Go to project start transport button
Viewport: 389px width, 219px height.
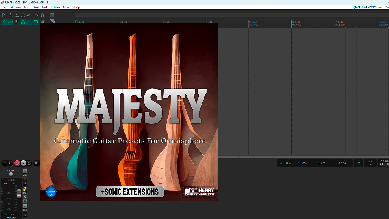5,163
